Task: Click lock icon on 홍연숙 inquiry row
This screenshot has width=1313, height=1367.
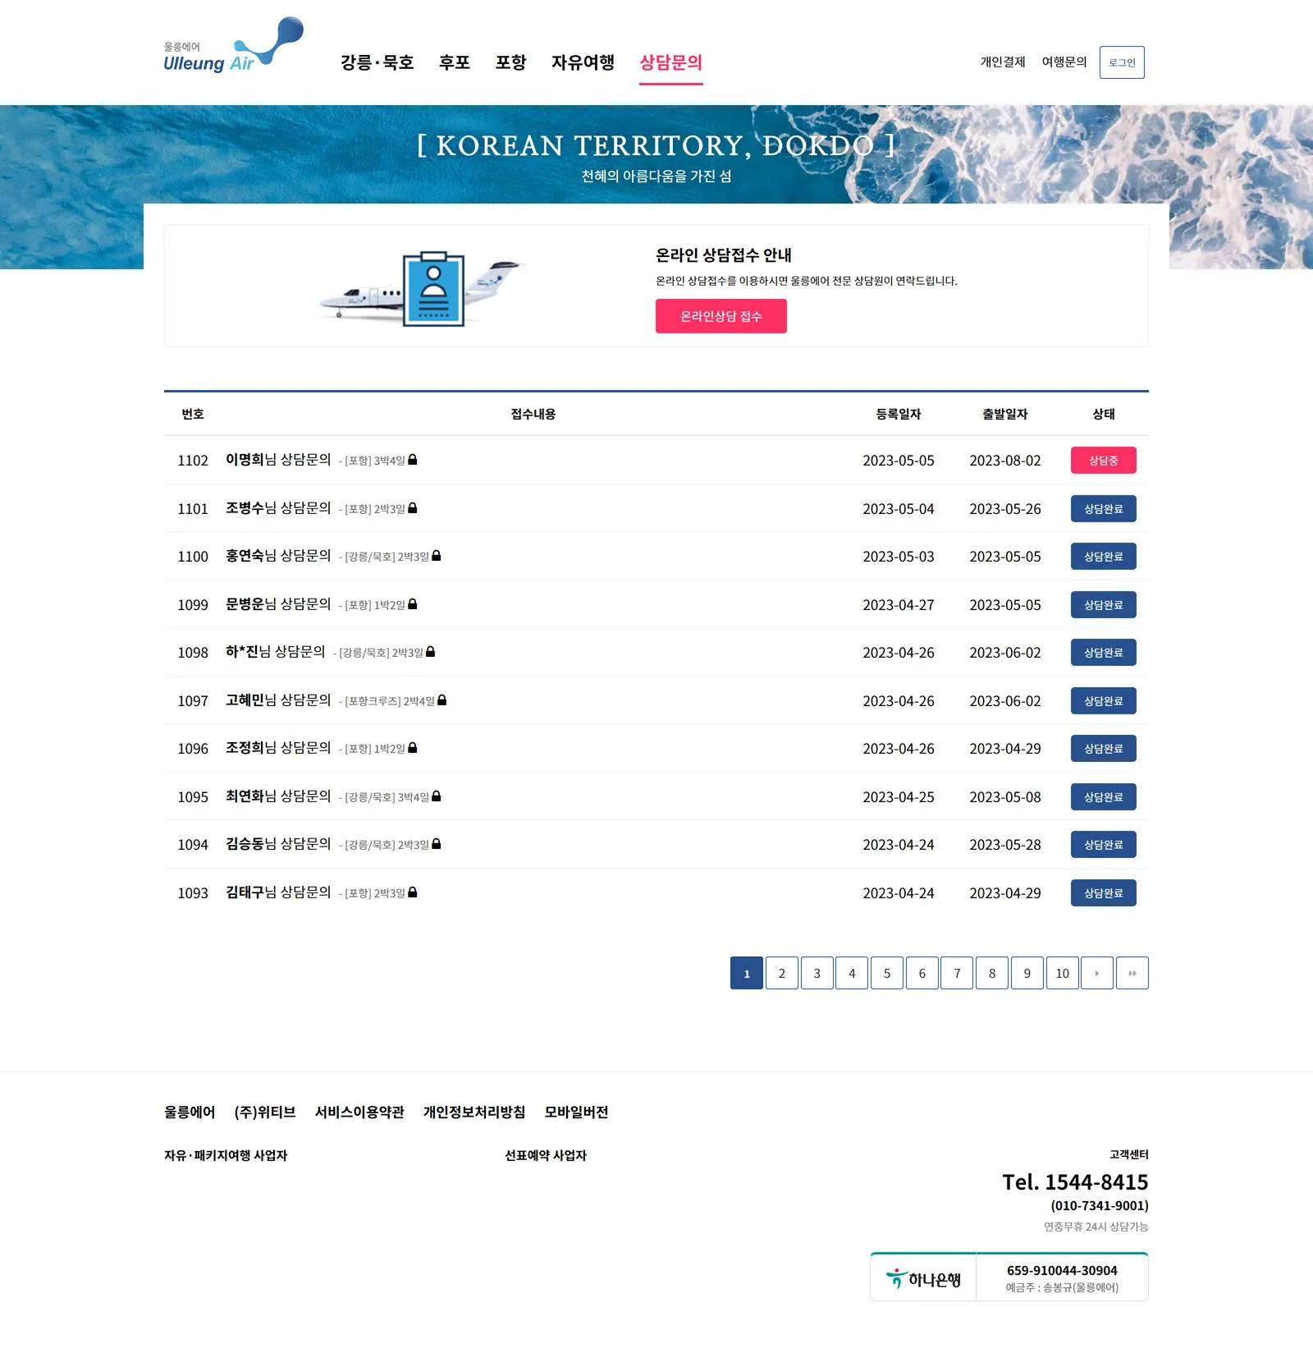Action: [x=437, y=556]
